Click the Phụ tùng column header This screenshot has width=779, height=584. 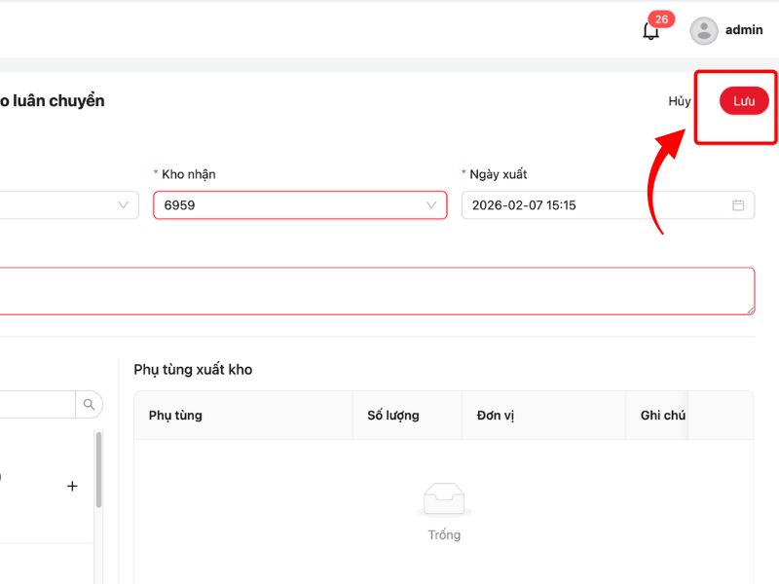click(175, 416)
